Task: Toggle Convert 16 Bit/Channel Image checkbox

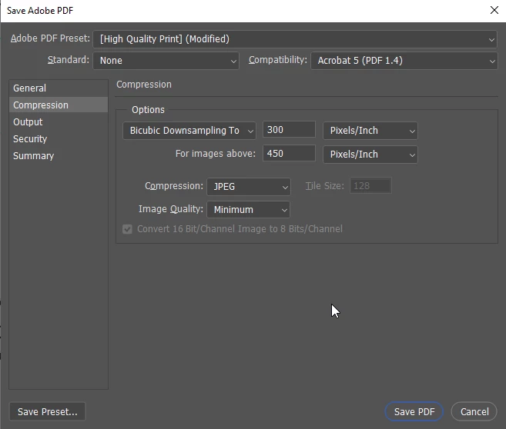Action: coord(127,229)
